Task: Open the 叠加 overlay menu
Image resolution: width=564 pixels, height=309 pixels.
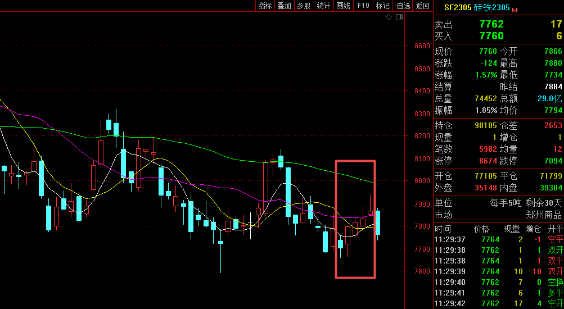Action: 285,6
